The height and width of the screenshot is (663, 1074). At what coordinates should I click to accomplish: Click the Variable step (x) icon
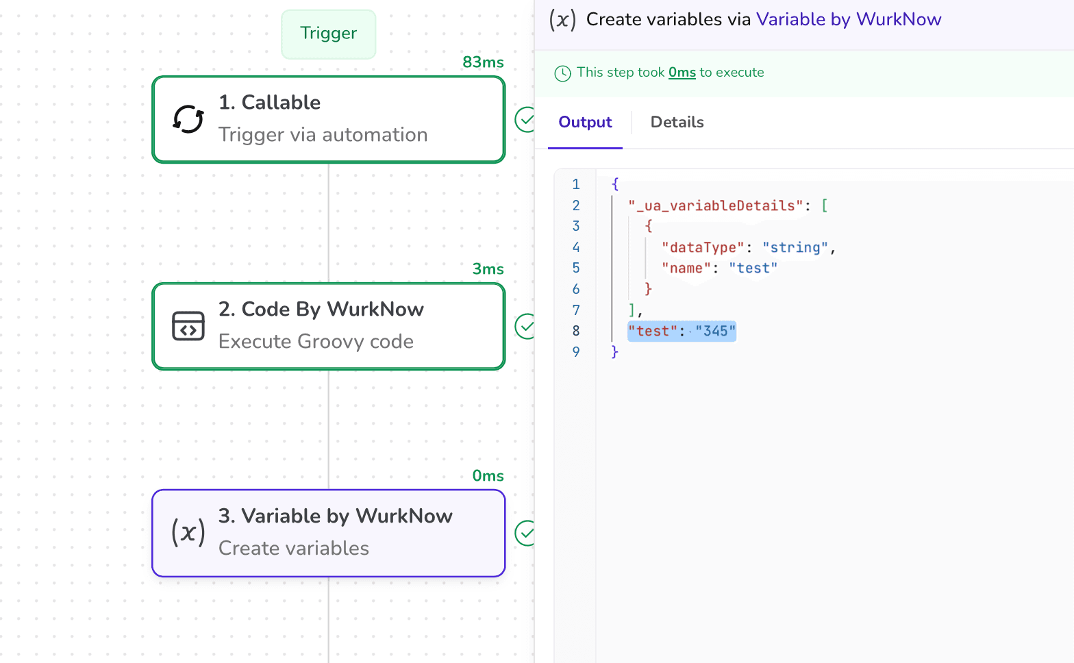(x=188, y=532)
